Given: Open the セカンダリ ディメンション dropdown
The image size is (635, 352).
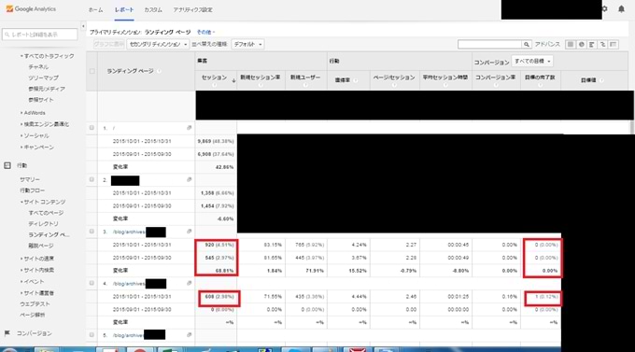Looking at the screenshot, I should click(x=158, y=44).
